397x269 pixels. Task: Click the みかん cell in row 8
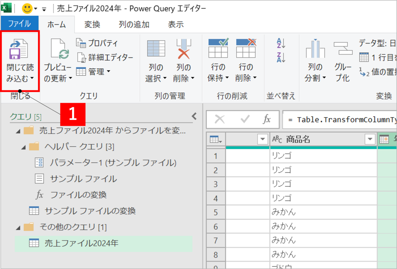pyautogui.click(x=323, y=255)
